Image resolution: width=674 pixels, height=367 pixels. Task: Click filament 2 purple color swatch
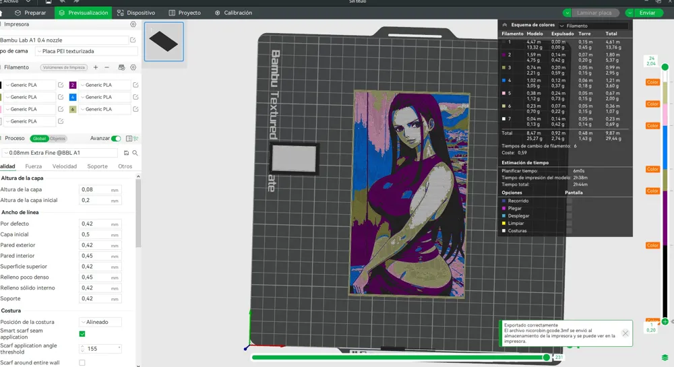(73, 85)
